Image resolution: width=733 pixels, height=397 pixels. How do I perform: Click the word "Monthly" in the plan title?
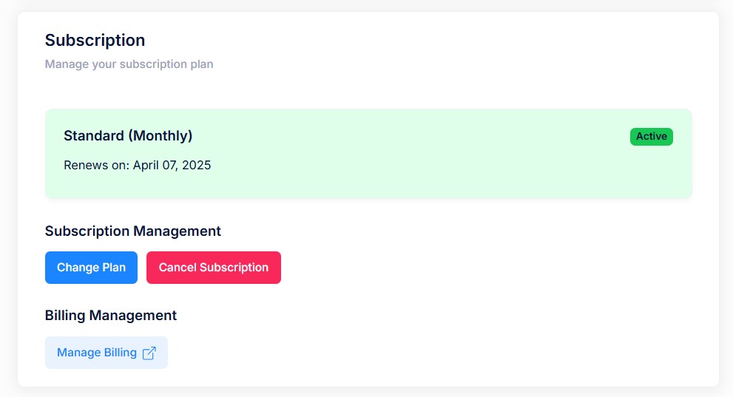click(x=161, y=135)
